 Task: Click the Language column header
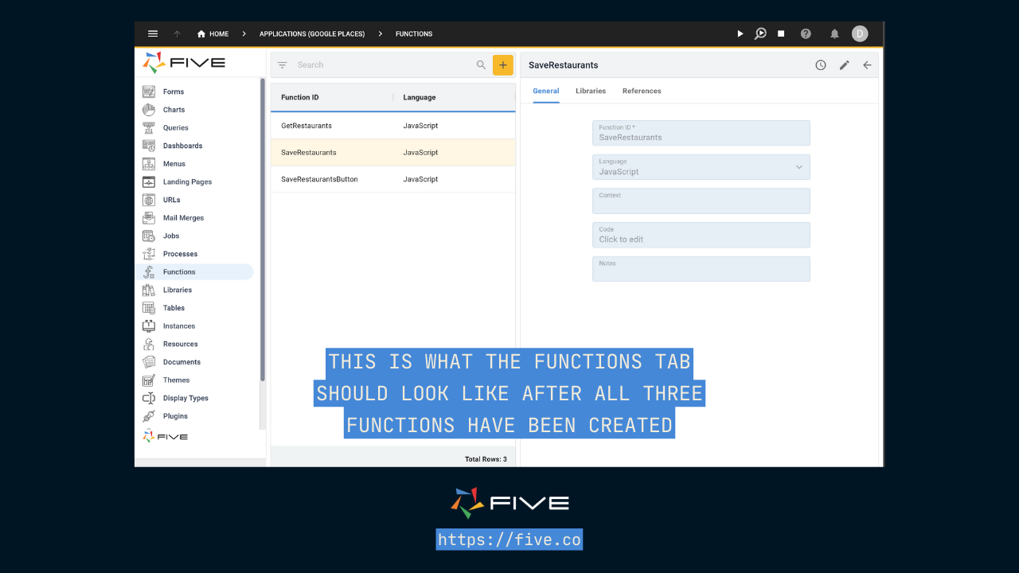(x=420, y=97)
